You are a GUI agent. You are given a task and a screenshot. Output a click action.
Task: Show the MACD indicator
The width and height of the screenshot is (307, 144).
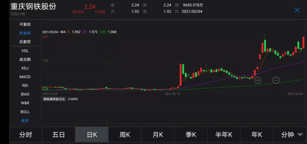(x=25, y=77)
